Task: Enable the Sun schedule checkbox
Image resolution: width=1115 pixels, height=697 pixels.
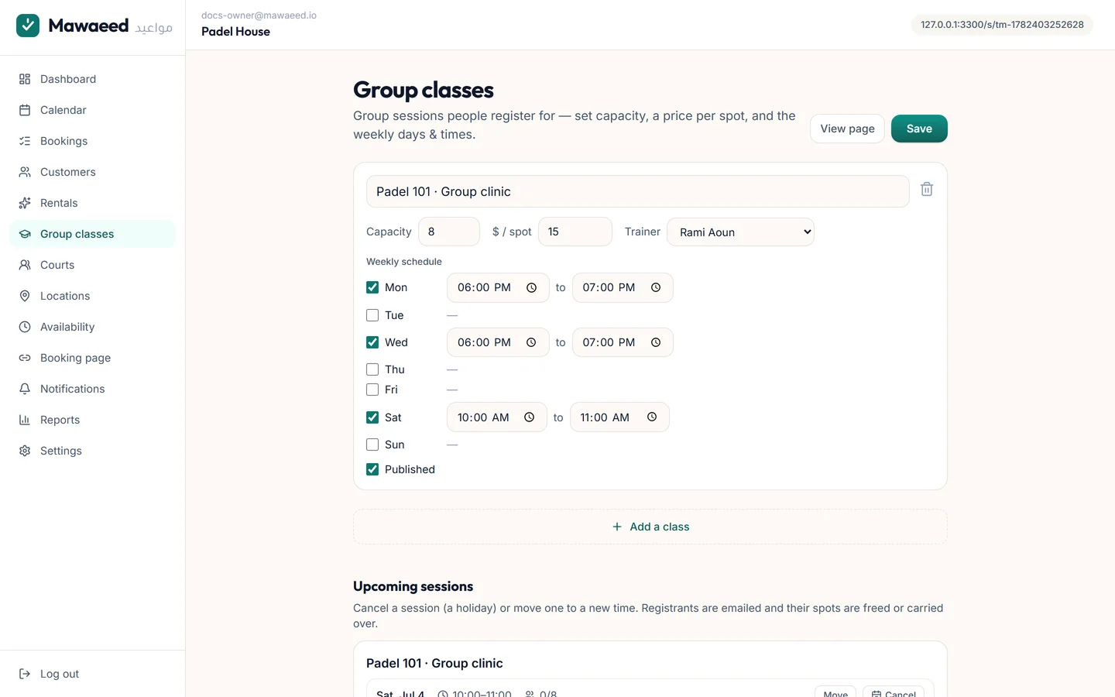Action: [372, 445]
